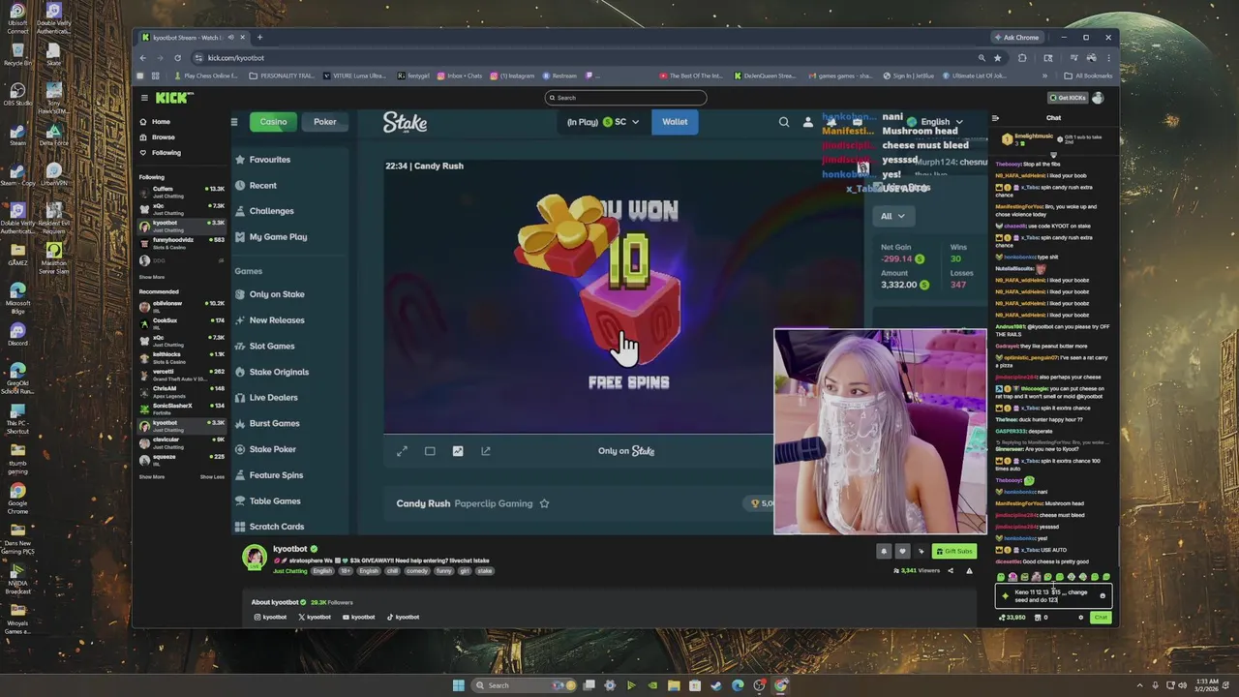Open the Kick profile avatar menu
Viewport: 1239px width, 697px height.
click(1098, 98)
